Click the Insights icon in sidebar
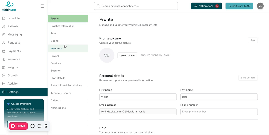 (x=4, y=67)
